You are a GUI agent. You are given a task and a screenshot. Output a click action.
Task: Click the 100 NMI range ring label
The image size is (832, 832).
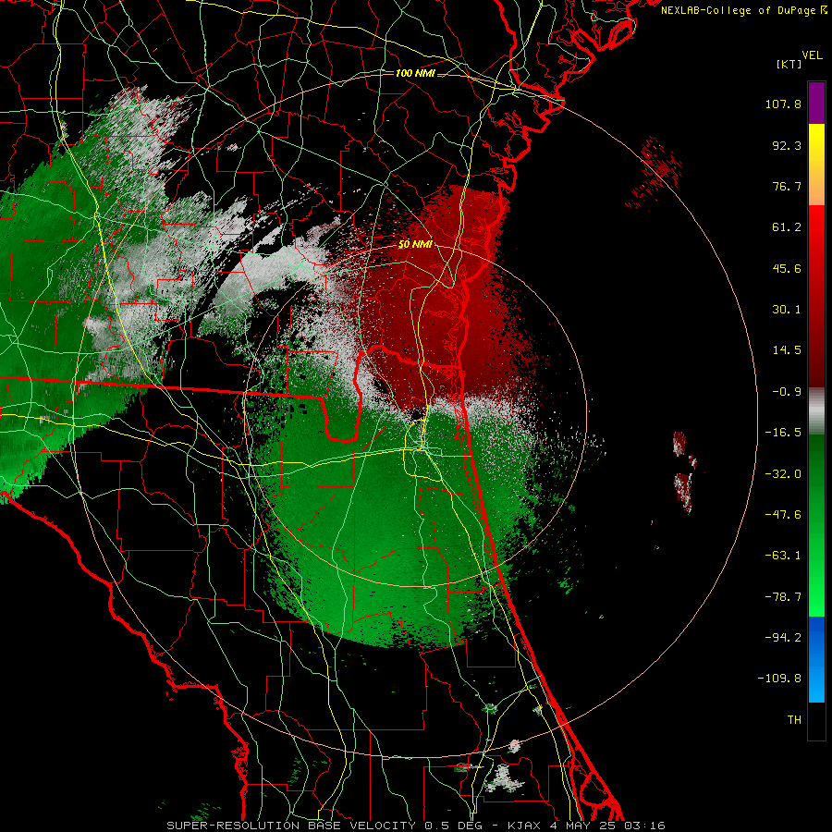(415, 73)
